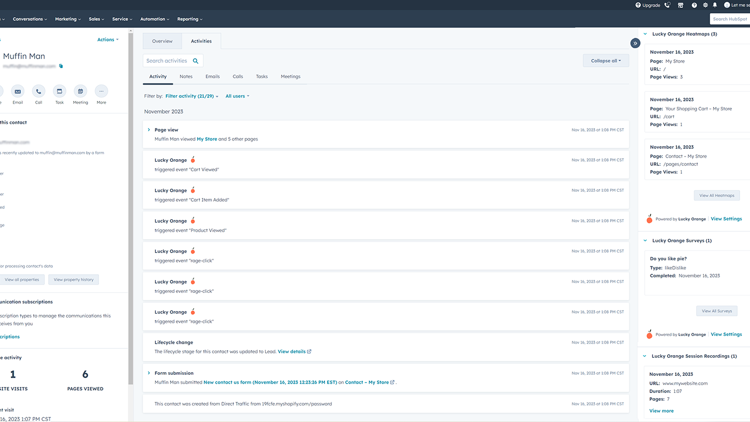Viewport: 750px width, 422px height.
Task: Switch to the Overview tab
Action: tap(162, 41)
